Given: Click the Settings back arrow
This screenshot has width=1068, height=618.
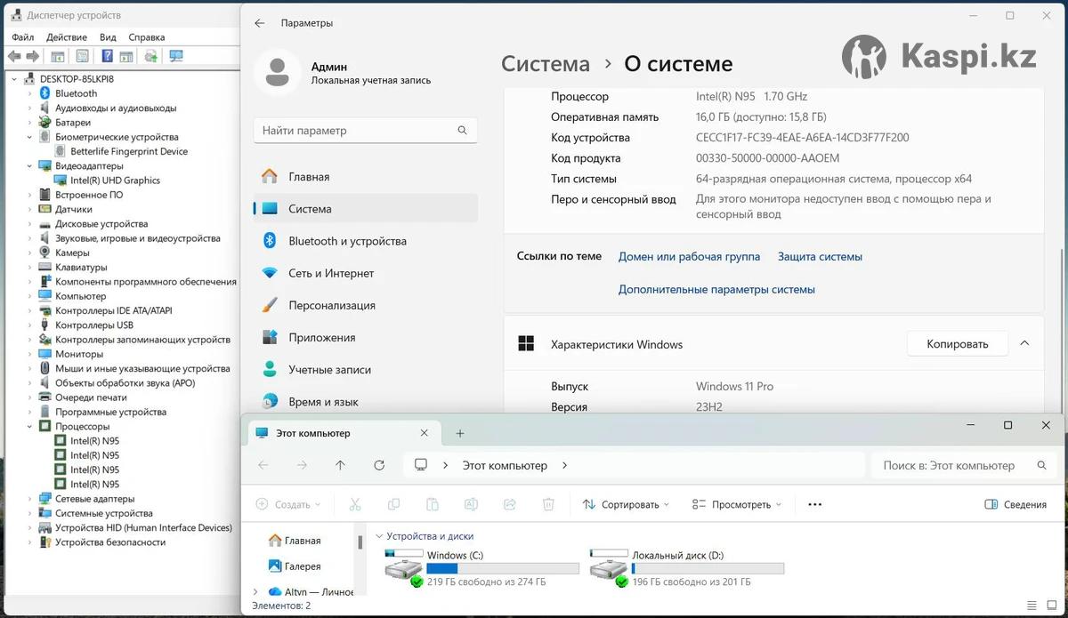Looking at the screenshot, I should [x=260, y=23].
